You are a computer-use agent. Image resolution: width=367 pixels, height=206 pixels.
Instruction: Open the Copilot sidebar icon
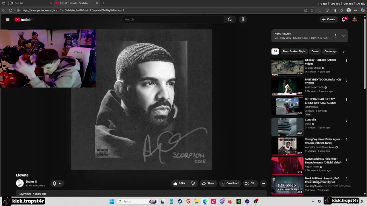pos(363,10)
